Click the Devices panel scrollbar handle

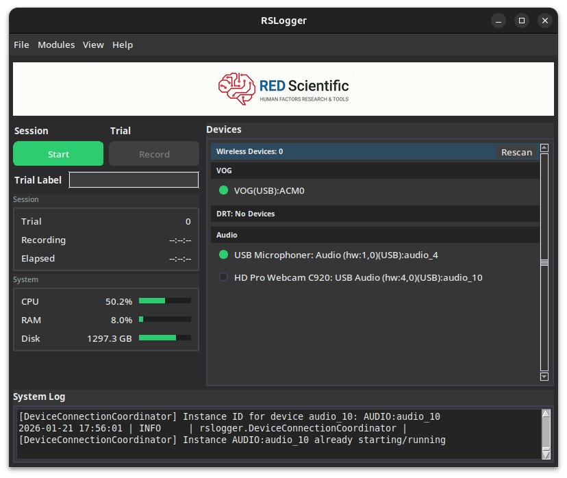tap(544, 262)
